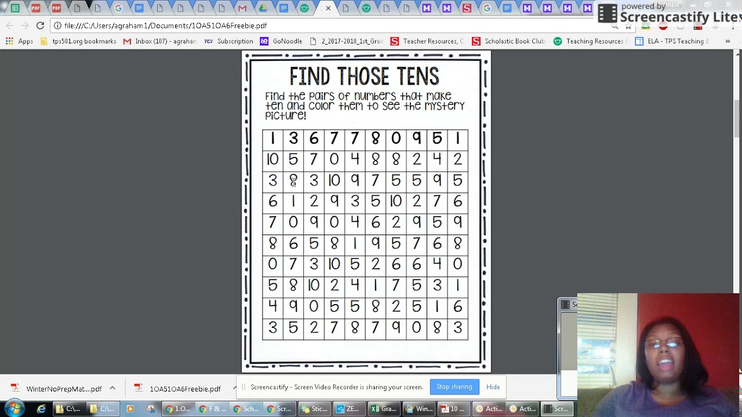Click the vertical scrollbar thumb
742x417 pixels.
(x=737, y=119)
